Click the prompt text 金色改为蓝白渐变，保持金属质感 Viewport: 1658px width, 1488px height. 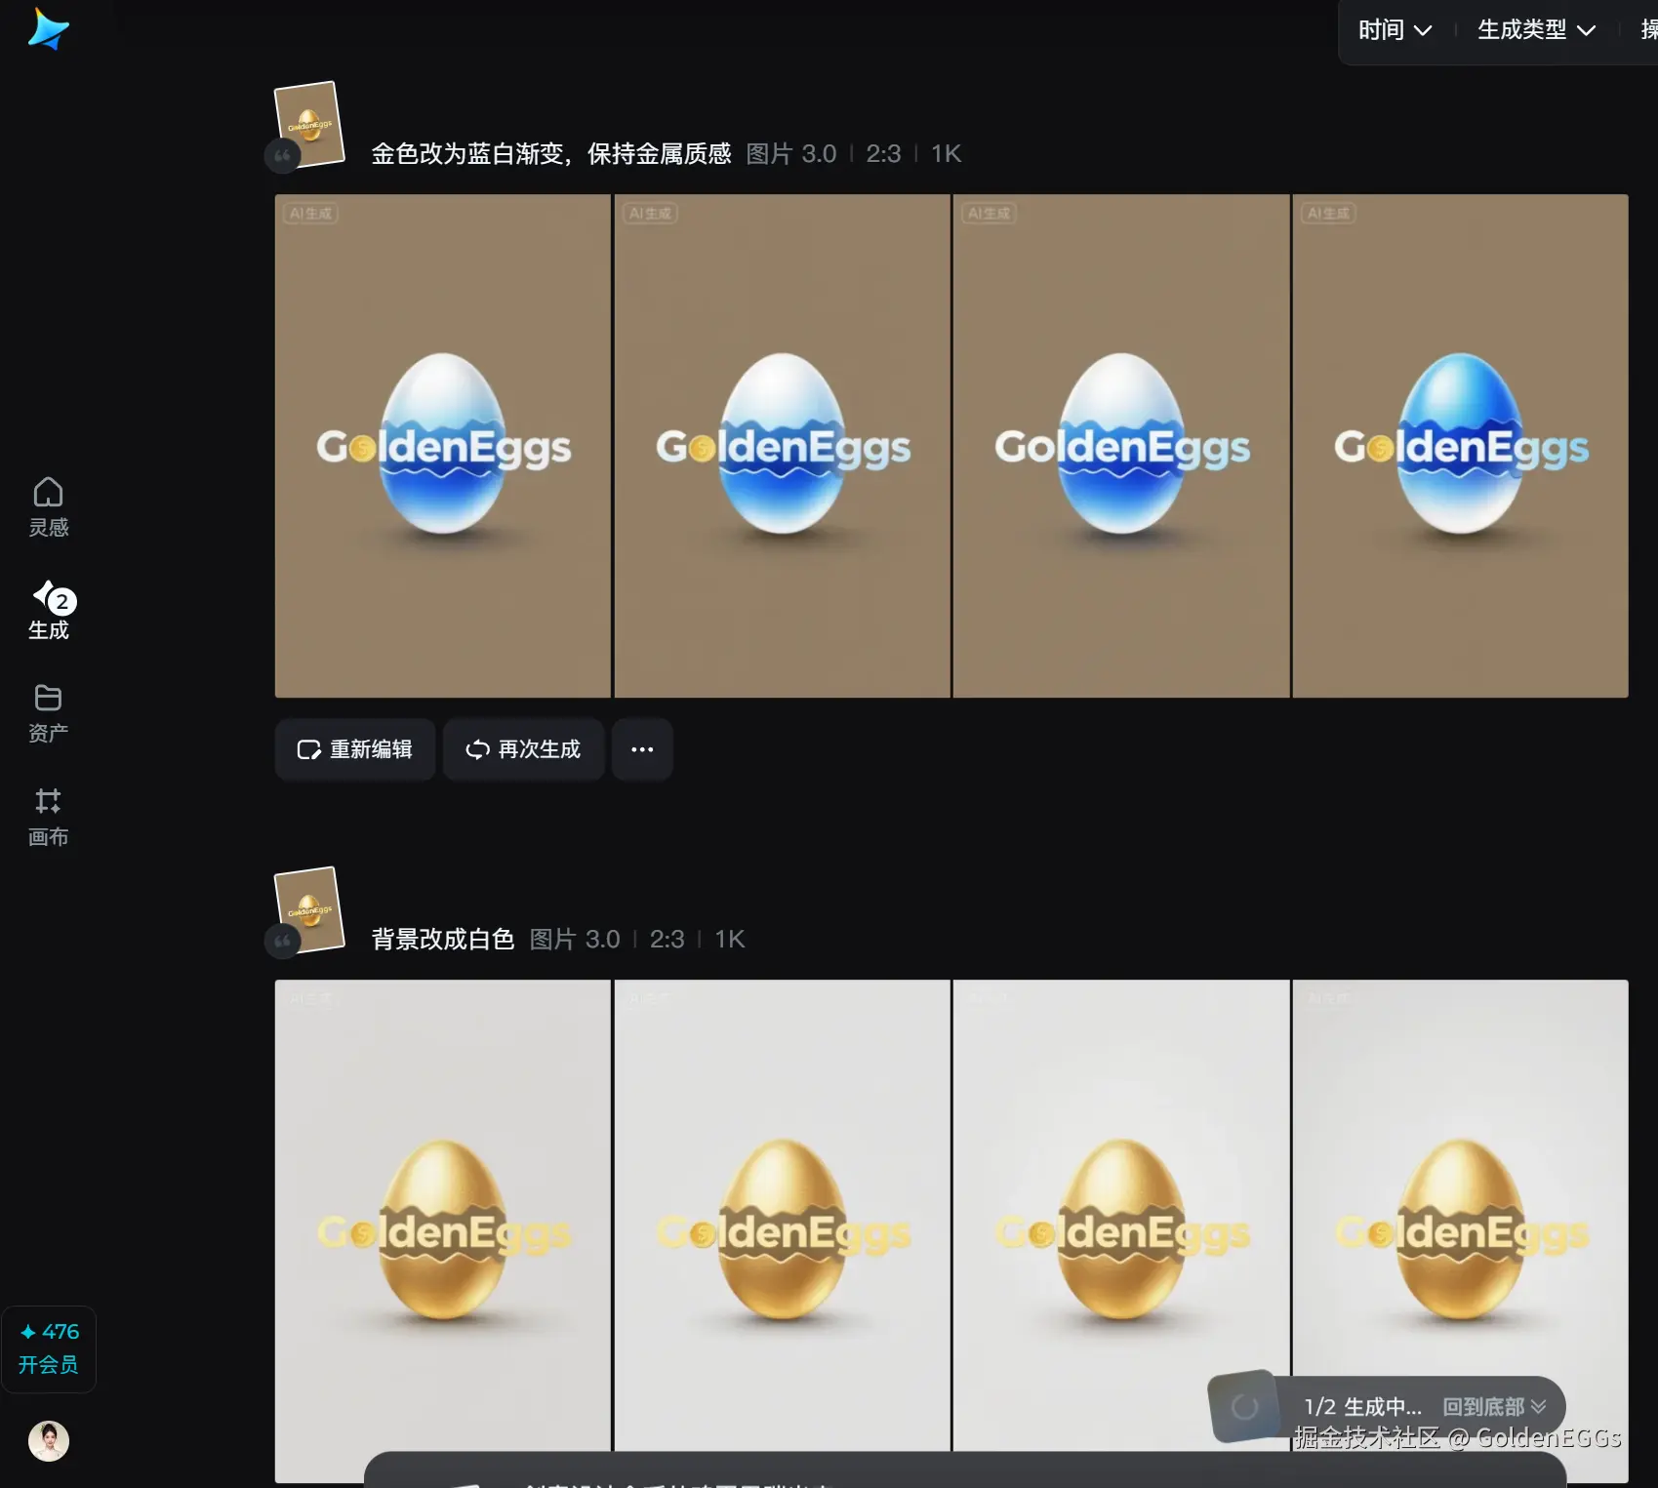(x=551, y=154)
